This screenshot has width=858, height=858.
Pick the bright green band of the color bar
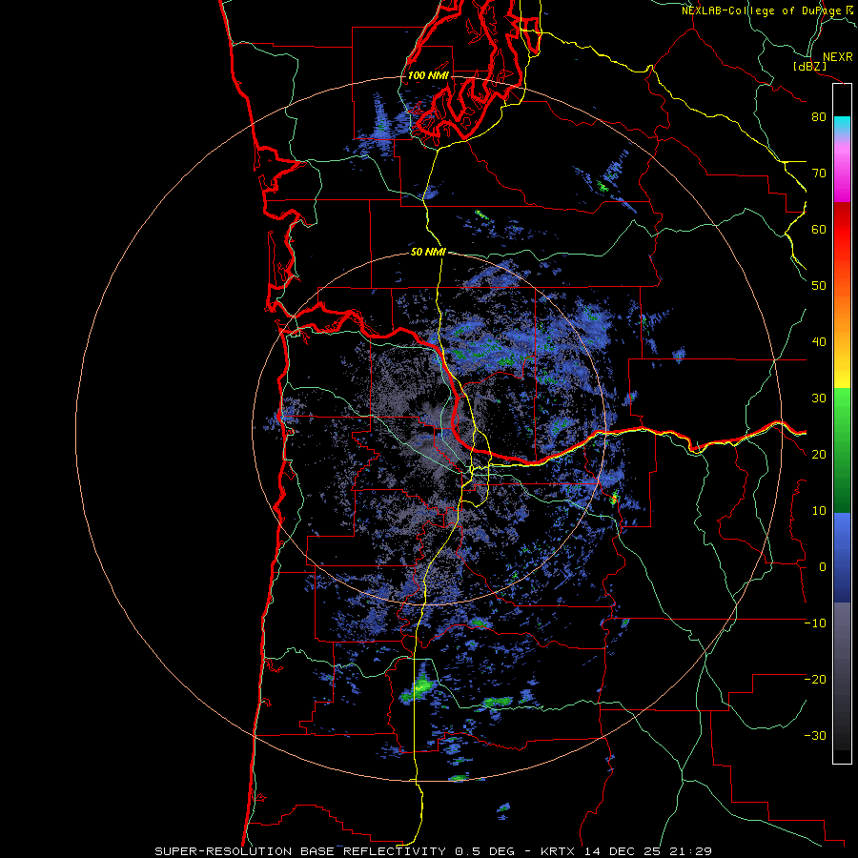tap(842, 410)
